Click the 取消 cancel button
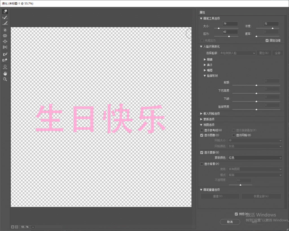The width and height of the screenshot is (289, 231). [x=230, y=222]
